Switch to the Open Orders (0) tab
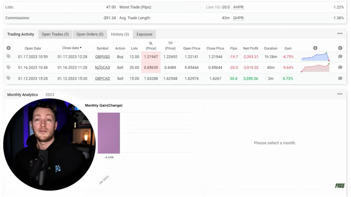Image resolution: width=351 pixels, height=197 pixels. point(90,34)
